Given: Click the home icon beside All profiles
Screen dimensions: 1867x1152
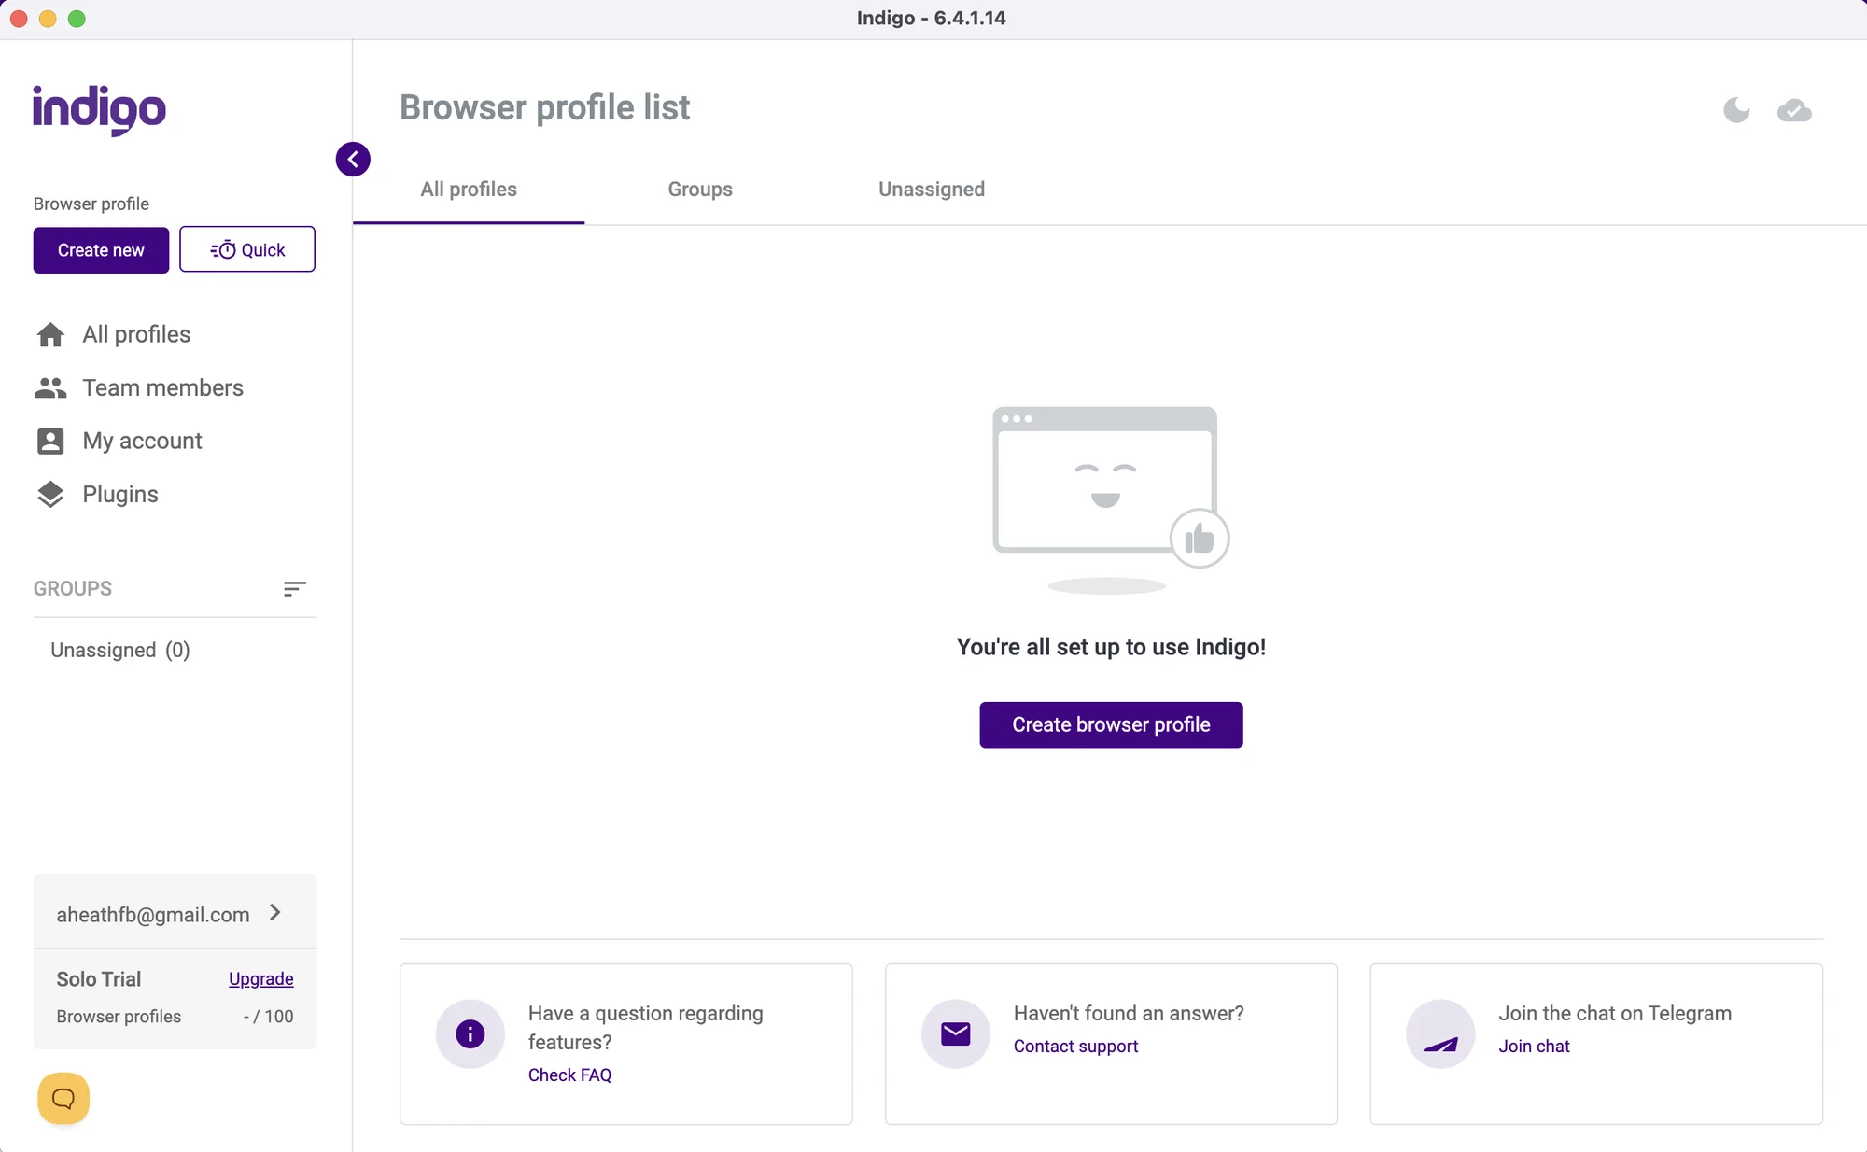Looking at the screenshot, I should pyautogui.click(x=50, y=334).
